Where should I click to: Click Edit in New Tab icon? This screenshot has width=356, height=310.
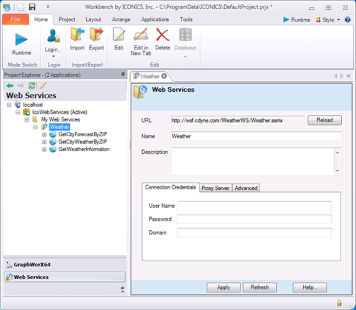coord(141,36)
